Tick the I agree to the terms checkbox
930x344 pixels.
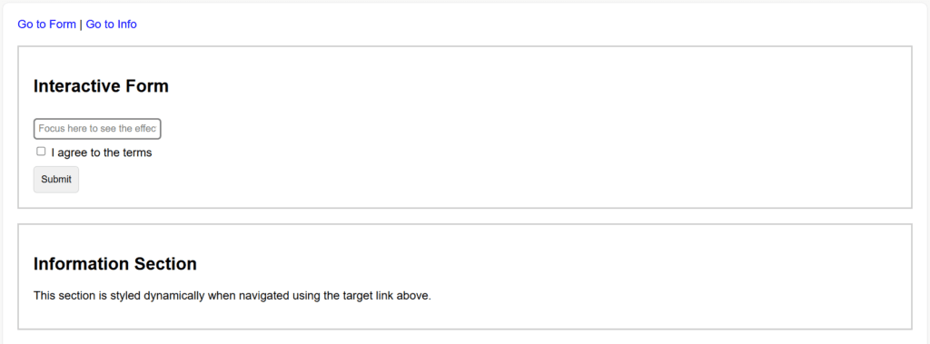(41, 152)
